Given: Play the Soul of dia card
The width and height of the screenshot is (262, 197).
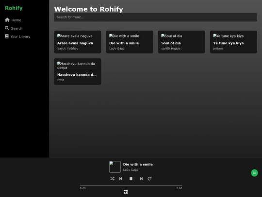Looking at the screenshot, I should [x=181, y=42].
